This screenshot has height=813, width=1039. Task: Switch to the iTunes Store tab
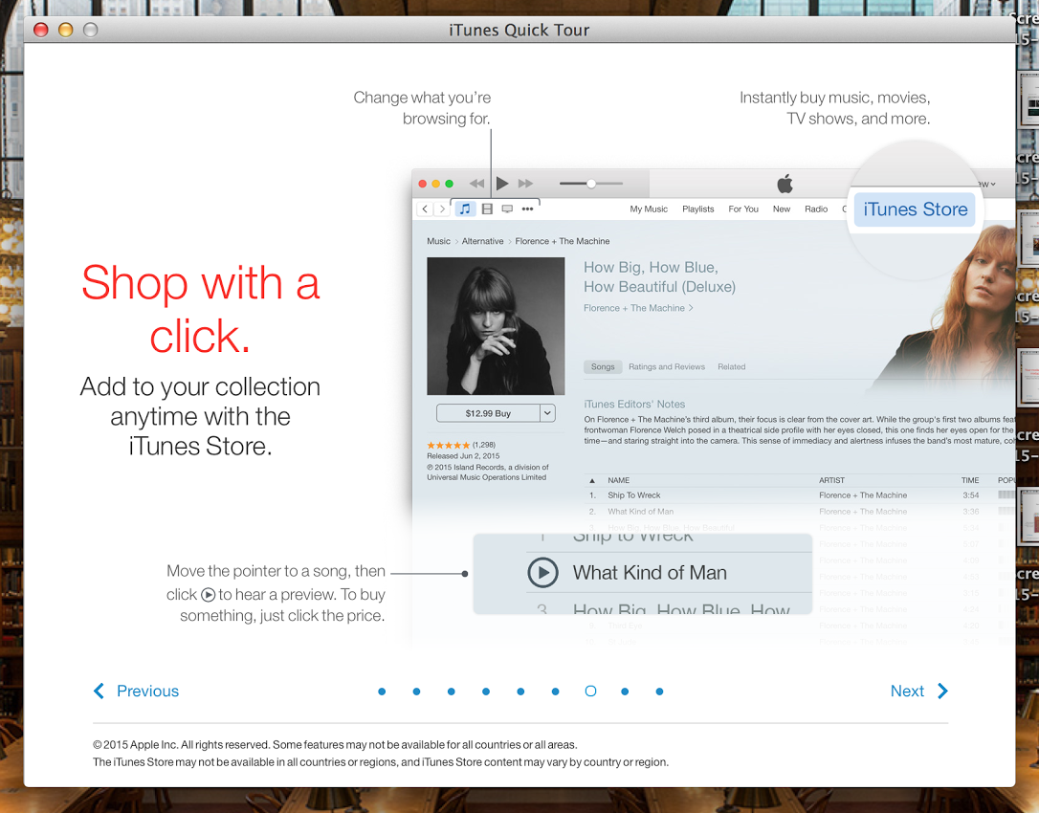[x=915, y=209]
